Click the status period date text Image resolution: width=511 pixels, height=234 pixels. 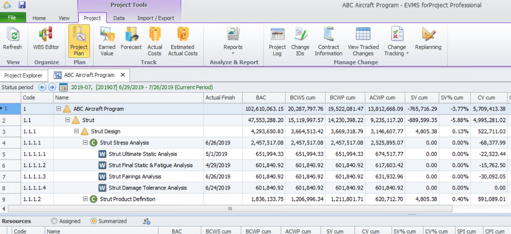pyautogui.click(x=142, y=87)
